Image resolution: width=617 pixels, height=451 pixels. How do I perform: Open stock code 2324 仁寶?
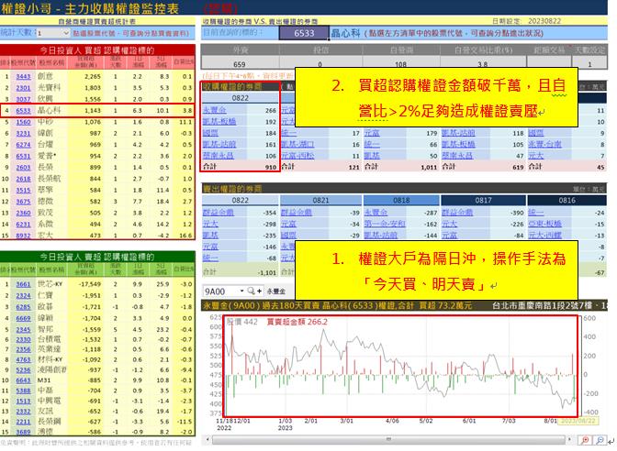click(23, 295)
